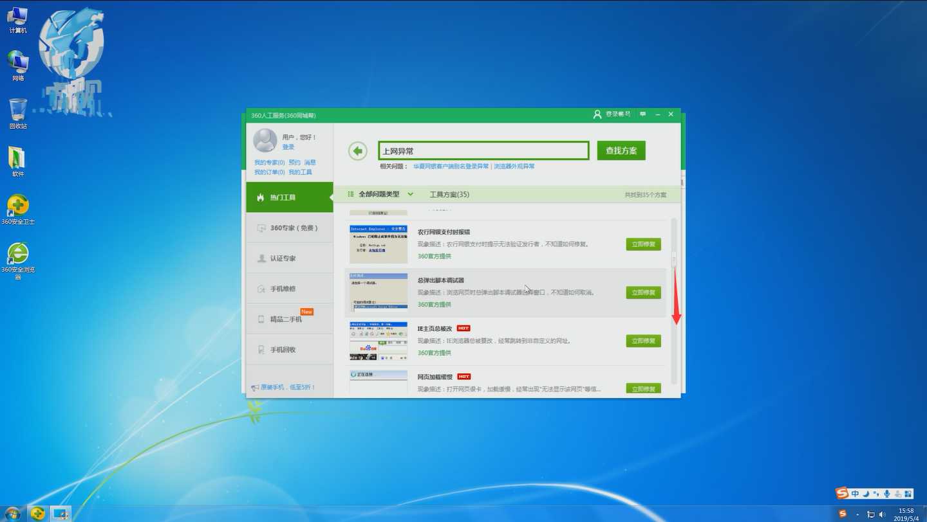The height and width of the screenshot is (522, 927).
Task: Click the results list scrollbar thumb
Action: coord(674,258)
